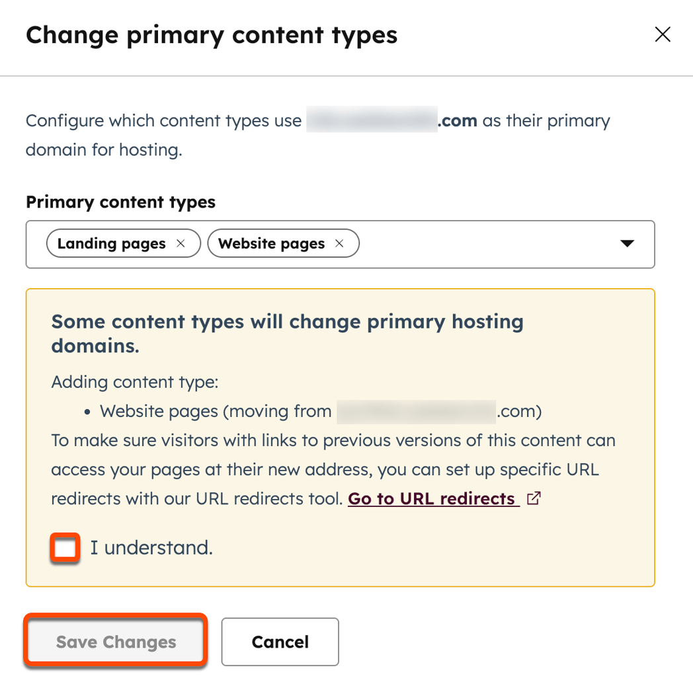Cancel the primary content type changes
This screenshot has height=682, width=693.
[x=280, y=641]
